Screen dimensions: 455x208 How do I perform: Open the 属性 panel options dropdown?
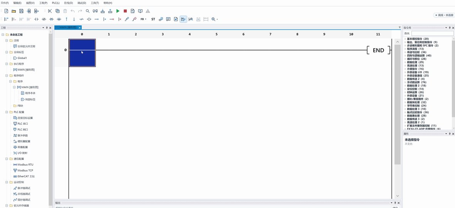(x=446, y=134)
